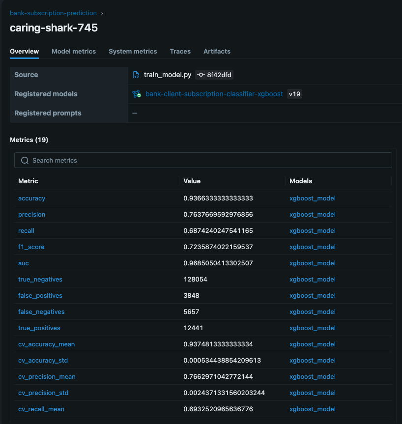Click the auc metric name
The image size is (402, 424).
point(24,263)
